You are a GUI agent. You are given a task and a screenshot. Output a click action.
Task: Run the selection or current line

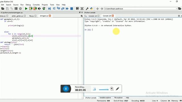[40, 8]
